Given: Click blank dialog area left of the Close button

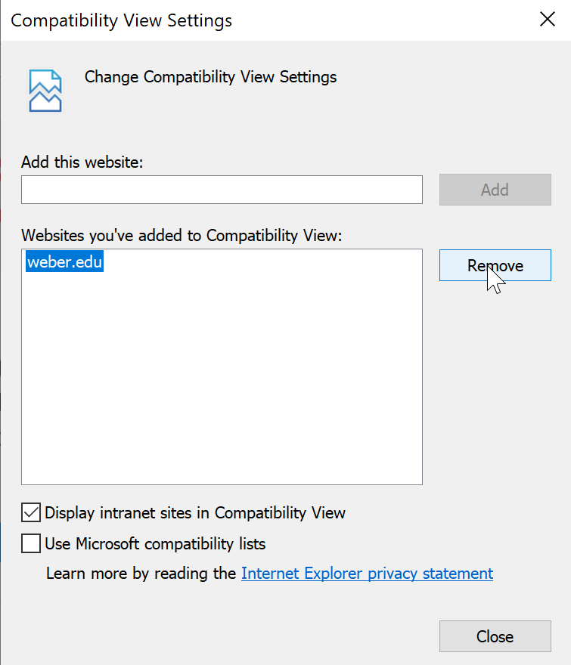Looking at the screenshot, I should click(227, 636).
